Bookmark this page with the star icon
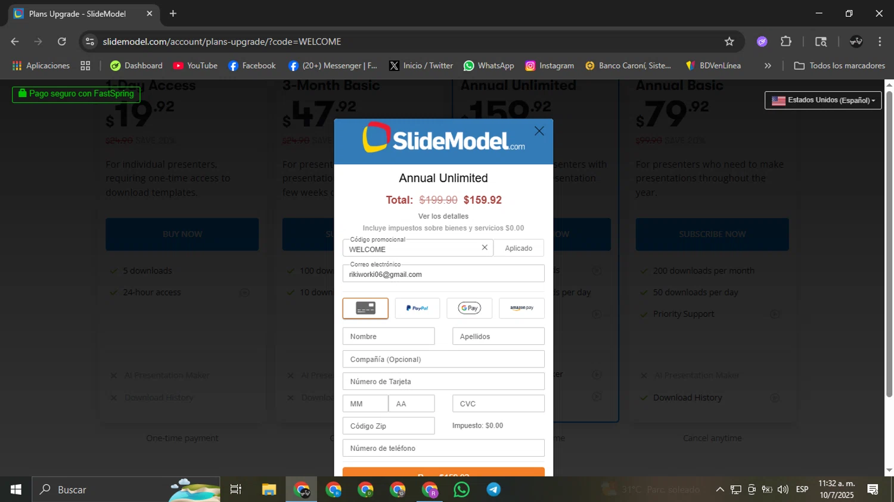The width and height of the screenshot is (894, 502). point(730,41)
